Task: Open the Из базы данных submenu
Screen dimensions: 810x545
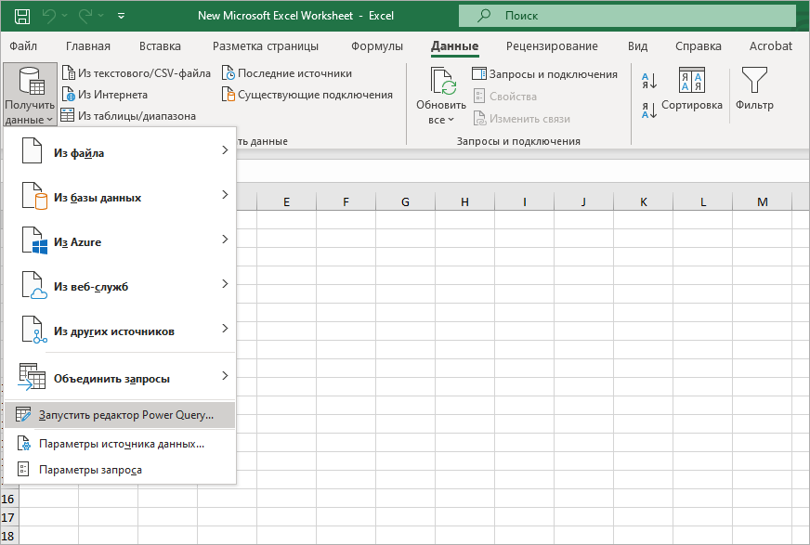Action: point(119,197)
